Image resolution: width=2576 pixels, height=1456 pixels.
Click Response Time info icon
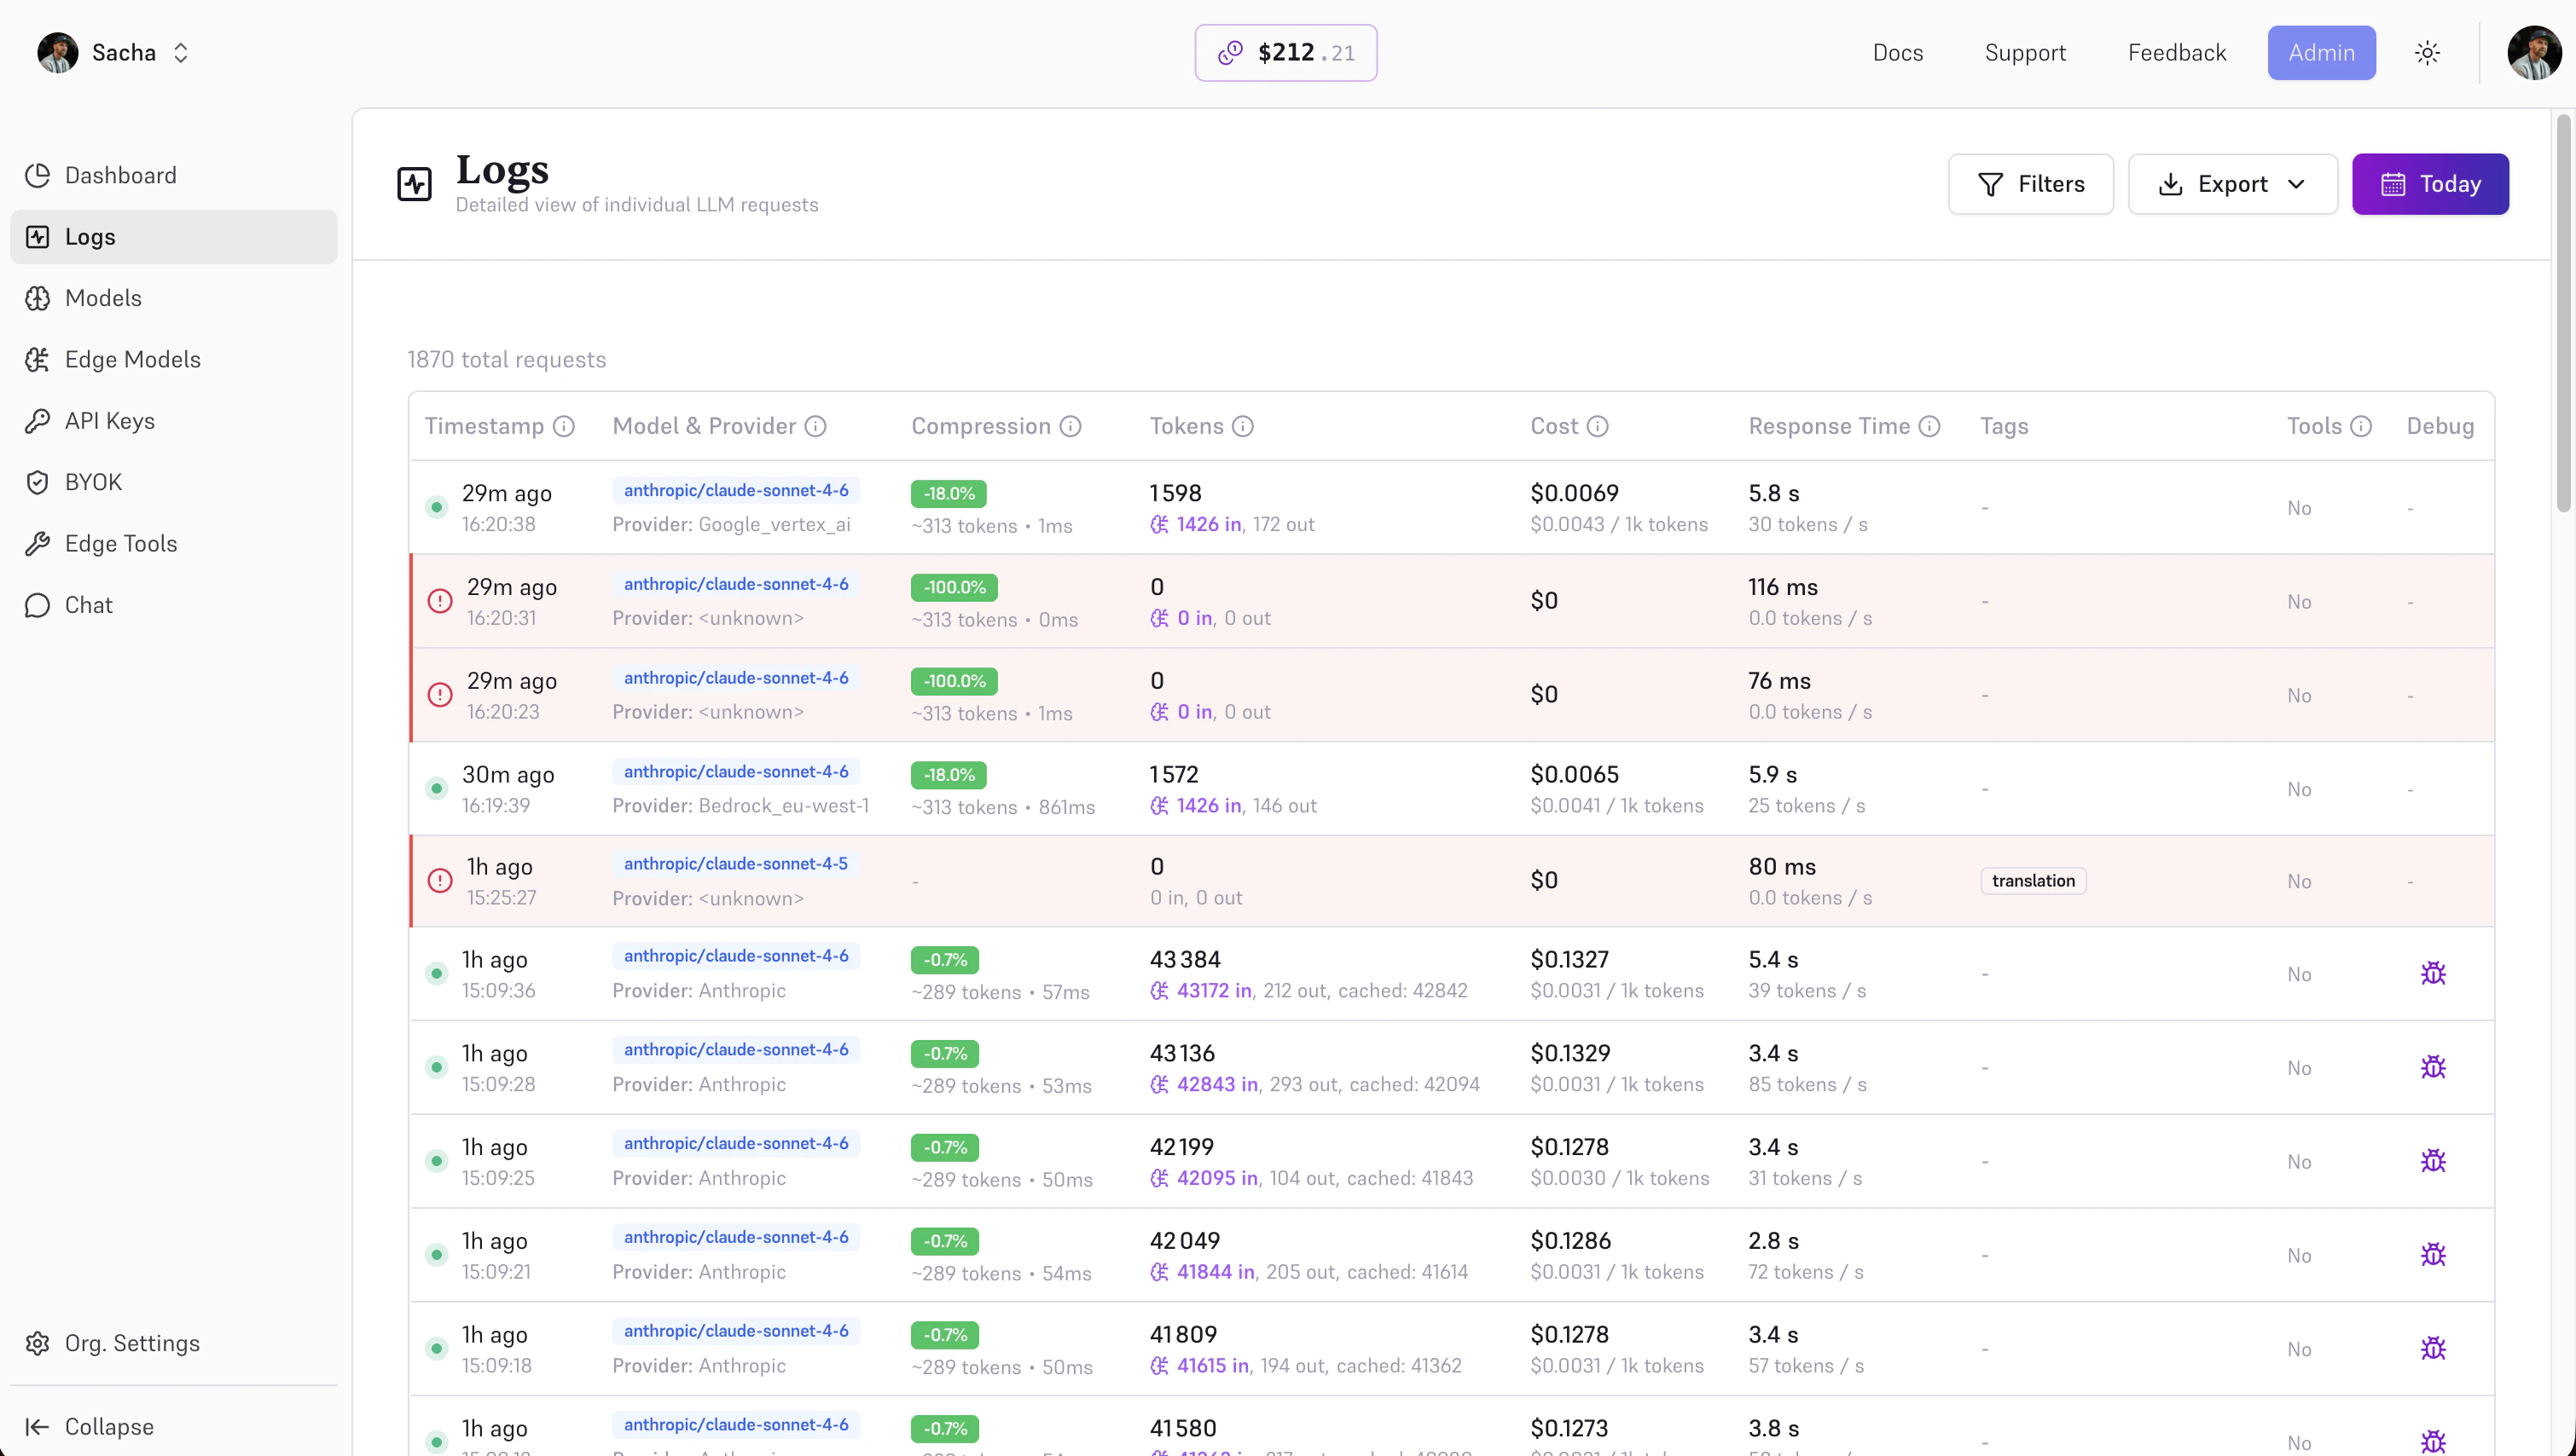(x=1929, y=427)
